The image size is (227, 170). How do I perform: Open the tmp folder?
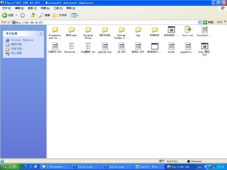pos(138,31)
